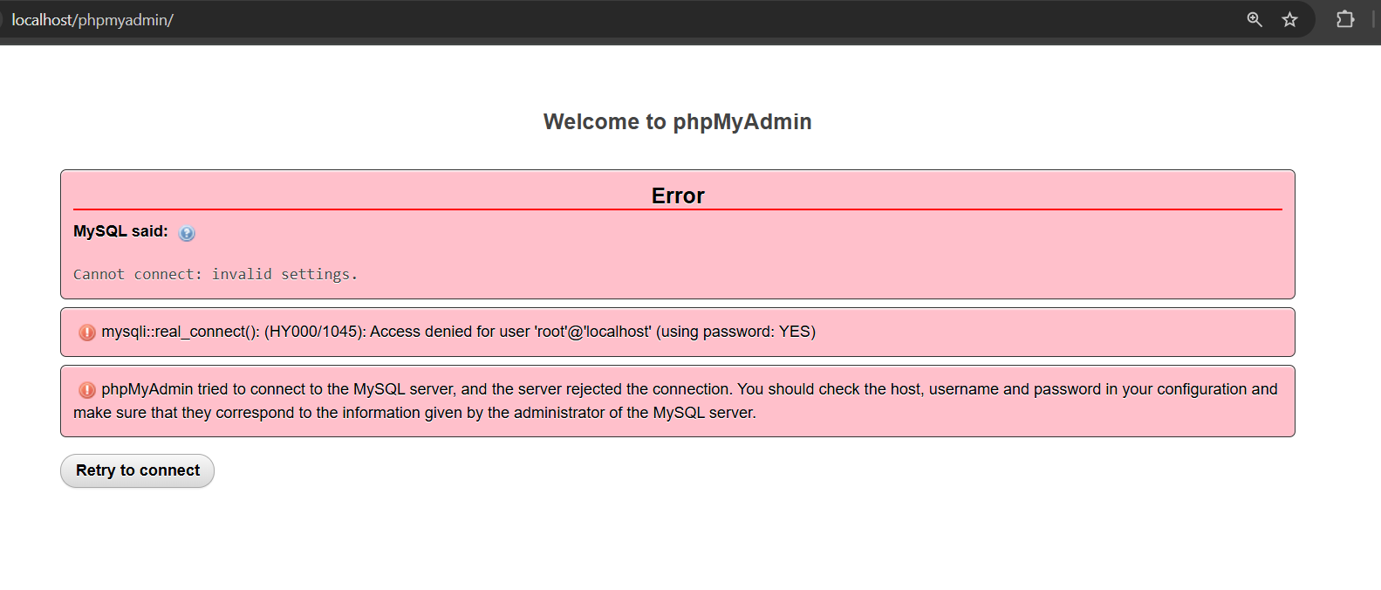Bookmark this page with the star icon
Viewport: 1381px width, 590px height.
1289,19
